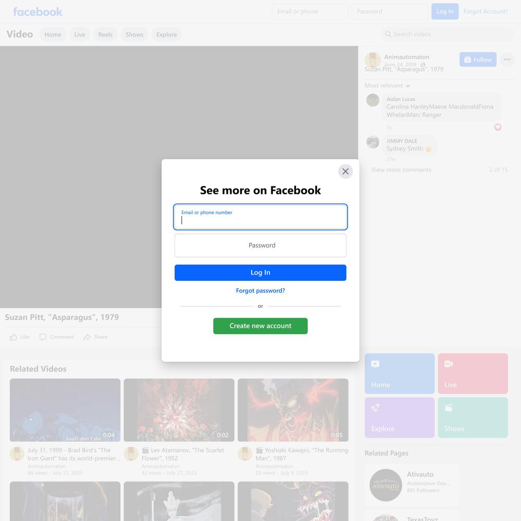Viewport: 521px width, 521px height.
Task: Open the Ativauto related page name
Action: point(420,475)
